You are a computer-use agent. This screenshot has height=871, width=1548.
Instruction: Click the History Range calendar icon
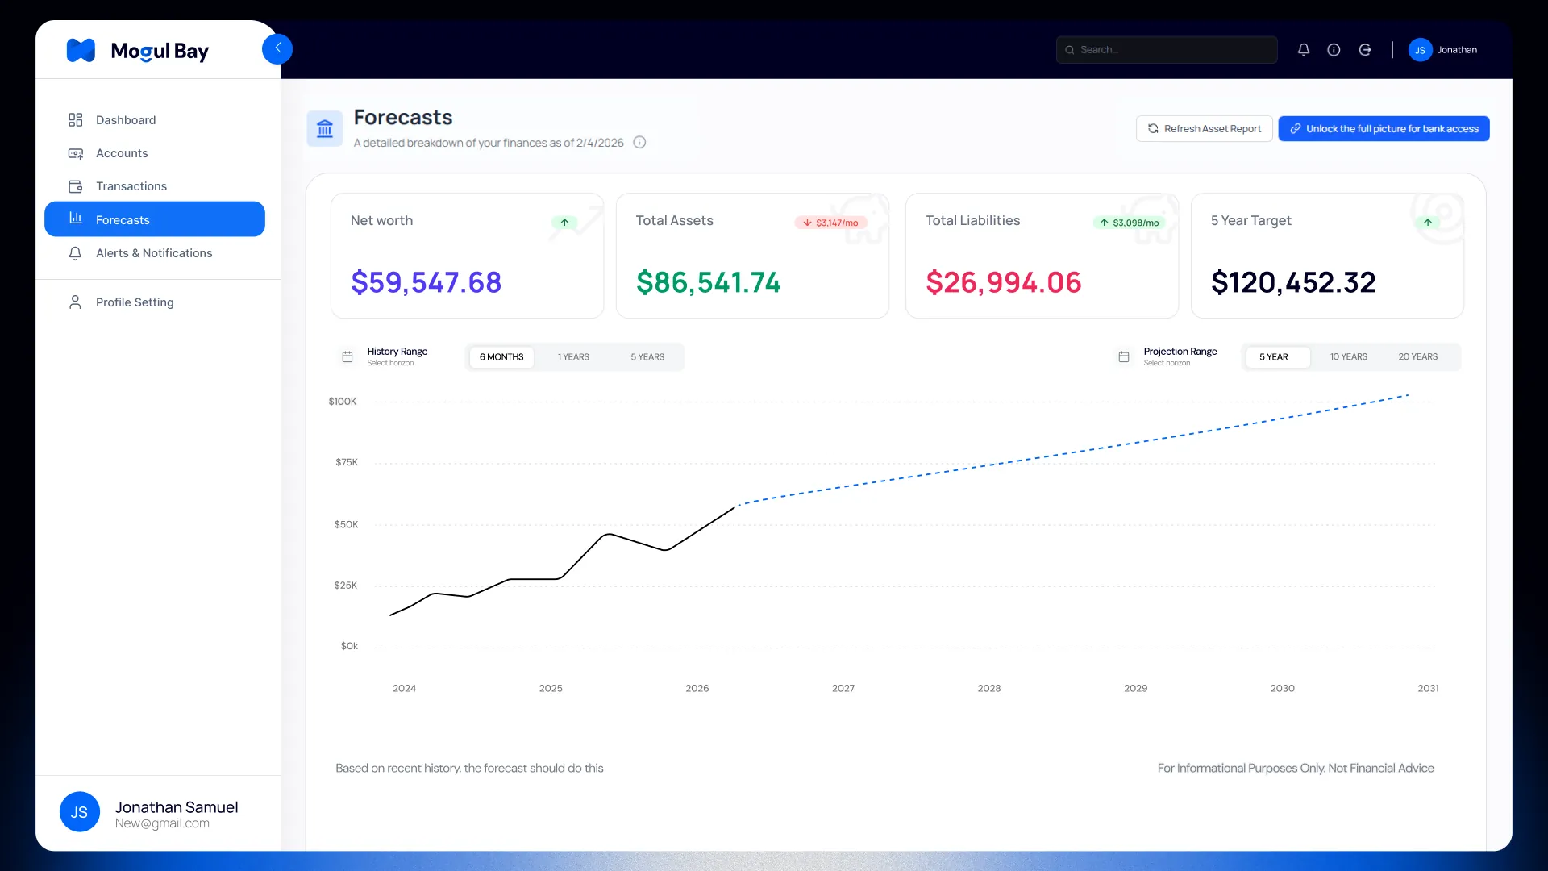coord(347,356)
